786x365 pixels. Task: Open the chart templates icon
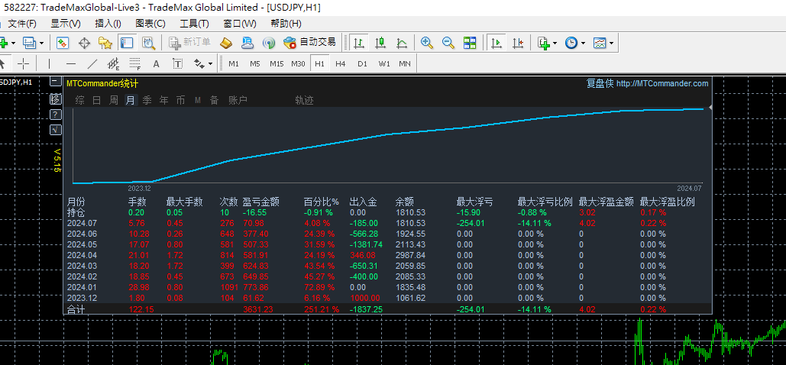(600, 43)
